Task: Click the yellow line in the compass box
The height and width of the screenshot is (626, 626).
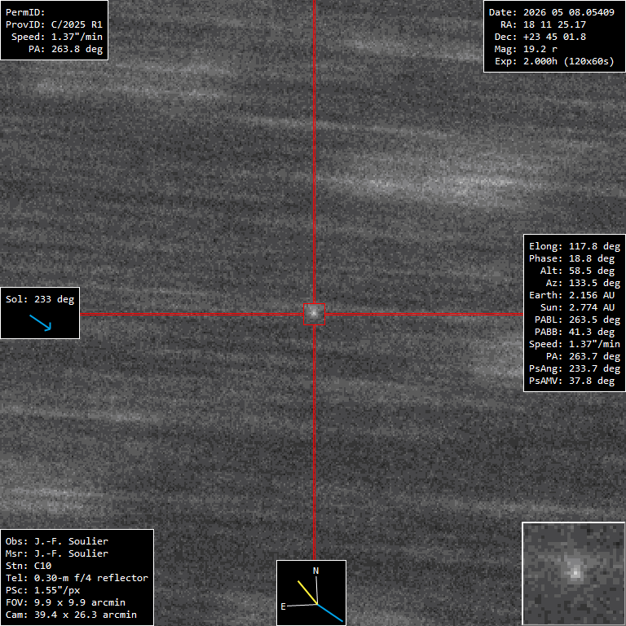Action: click(307, 592)
